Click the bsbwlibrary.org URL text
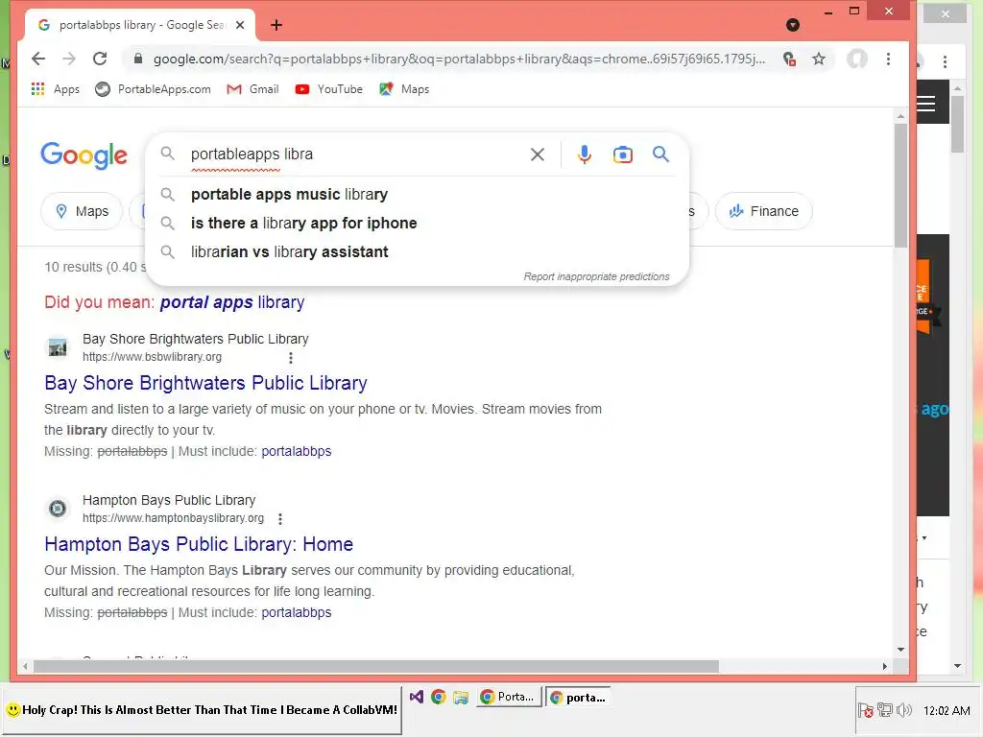 [153, 357]
